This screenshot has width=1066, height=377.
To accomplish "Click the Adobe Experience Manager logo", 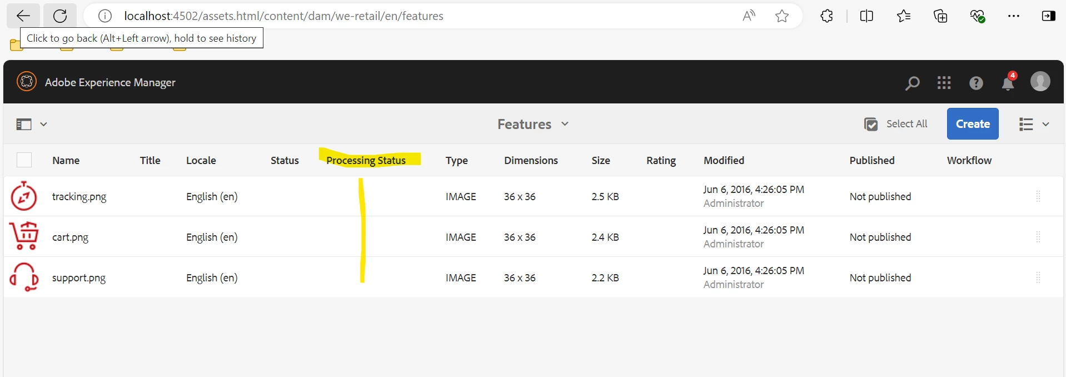I will tap(27, 82).
